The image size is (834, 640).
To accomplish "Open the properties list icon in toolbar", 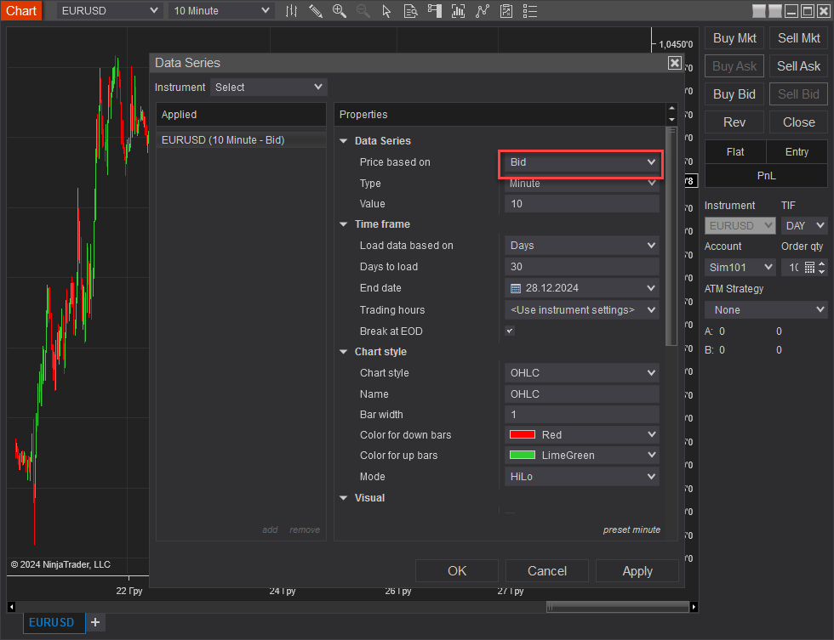I will [530, 11].
